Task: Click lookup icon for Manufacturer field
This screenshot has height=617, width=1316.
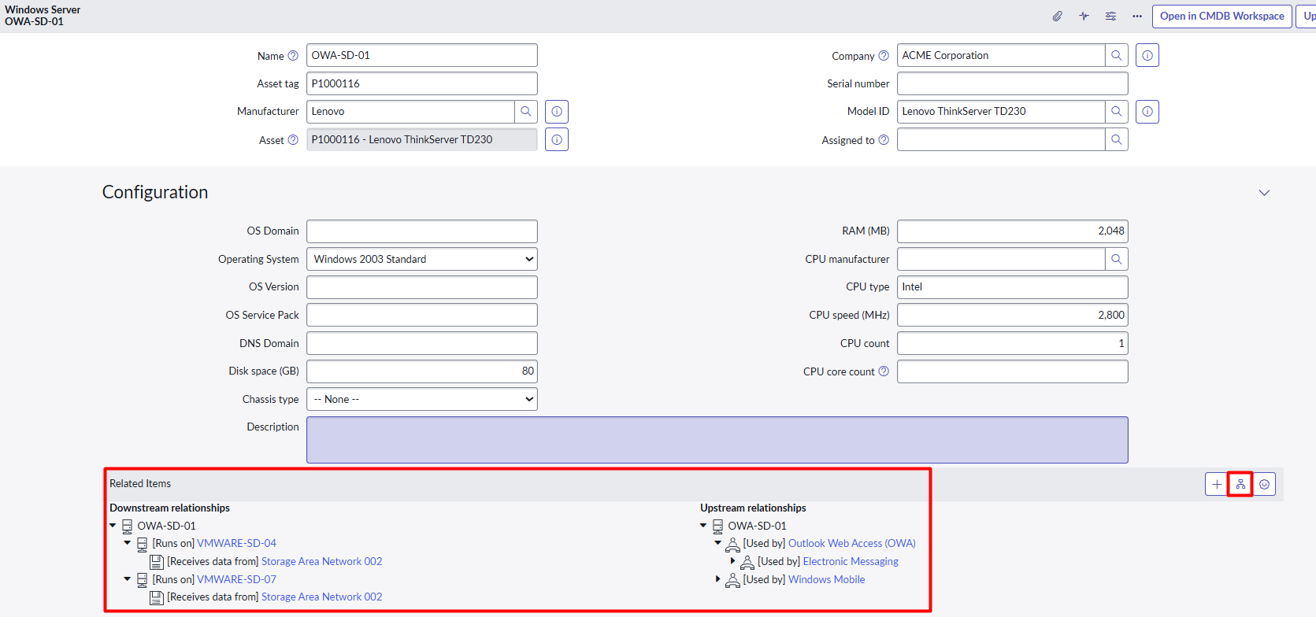Action: 526,112
